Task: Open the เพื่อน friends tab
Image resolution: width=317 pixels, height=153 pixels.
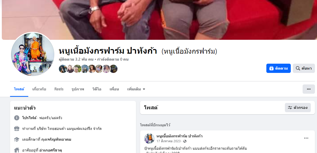Action: 114,89
